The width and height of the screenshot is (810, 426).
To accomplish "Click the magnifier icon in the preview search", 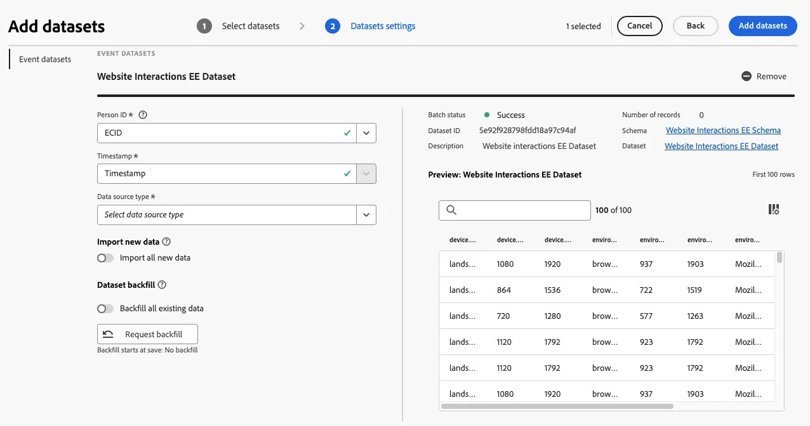I will tap(452, 210).
